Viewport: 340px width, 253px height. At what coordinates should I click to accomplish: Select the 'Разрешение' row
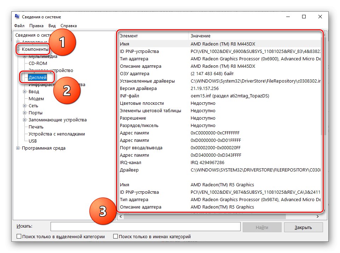point(220,118)
